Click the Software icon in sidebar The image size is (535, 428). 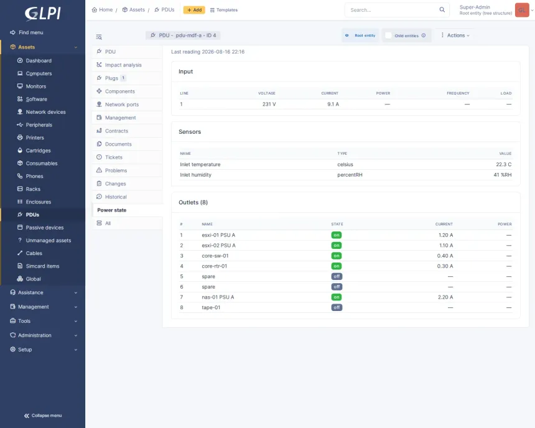click(20, 99)
